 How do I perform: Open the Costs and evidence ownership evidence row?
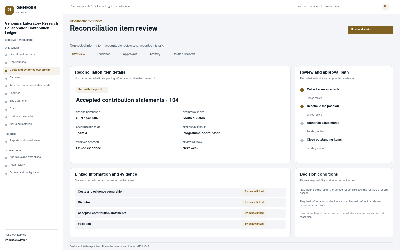tap(180, 192)
